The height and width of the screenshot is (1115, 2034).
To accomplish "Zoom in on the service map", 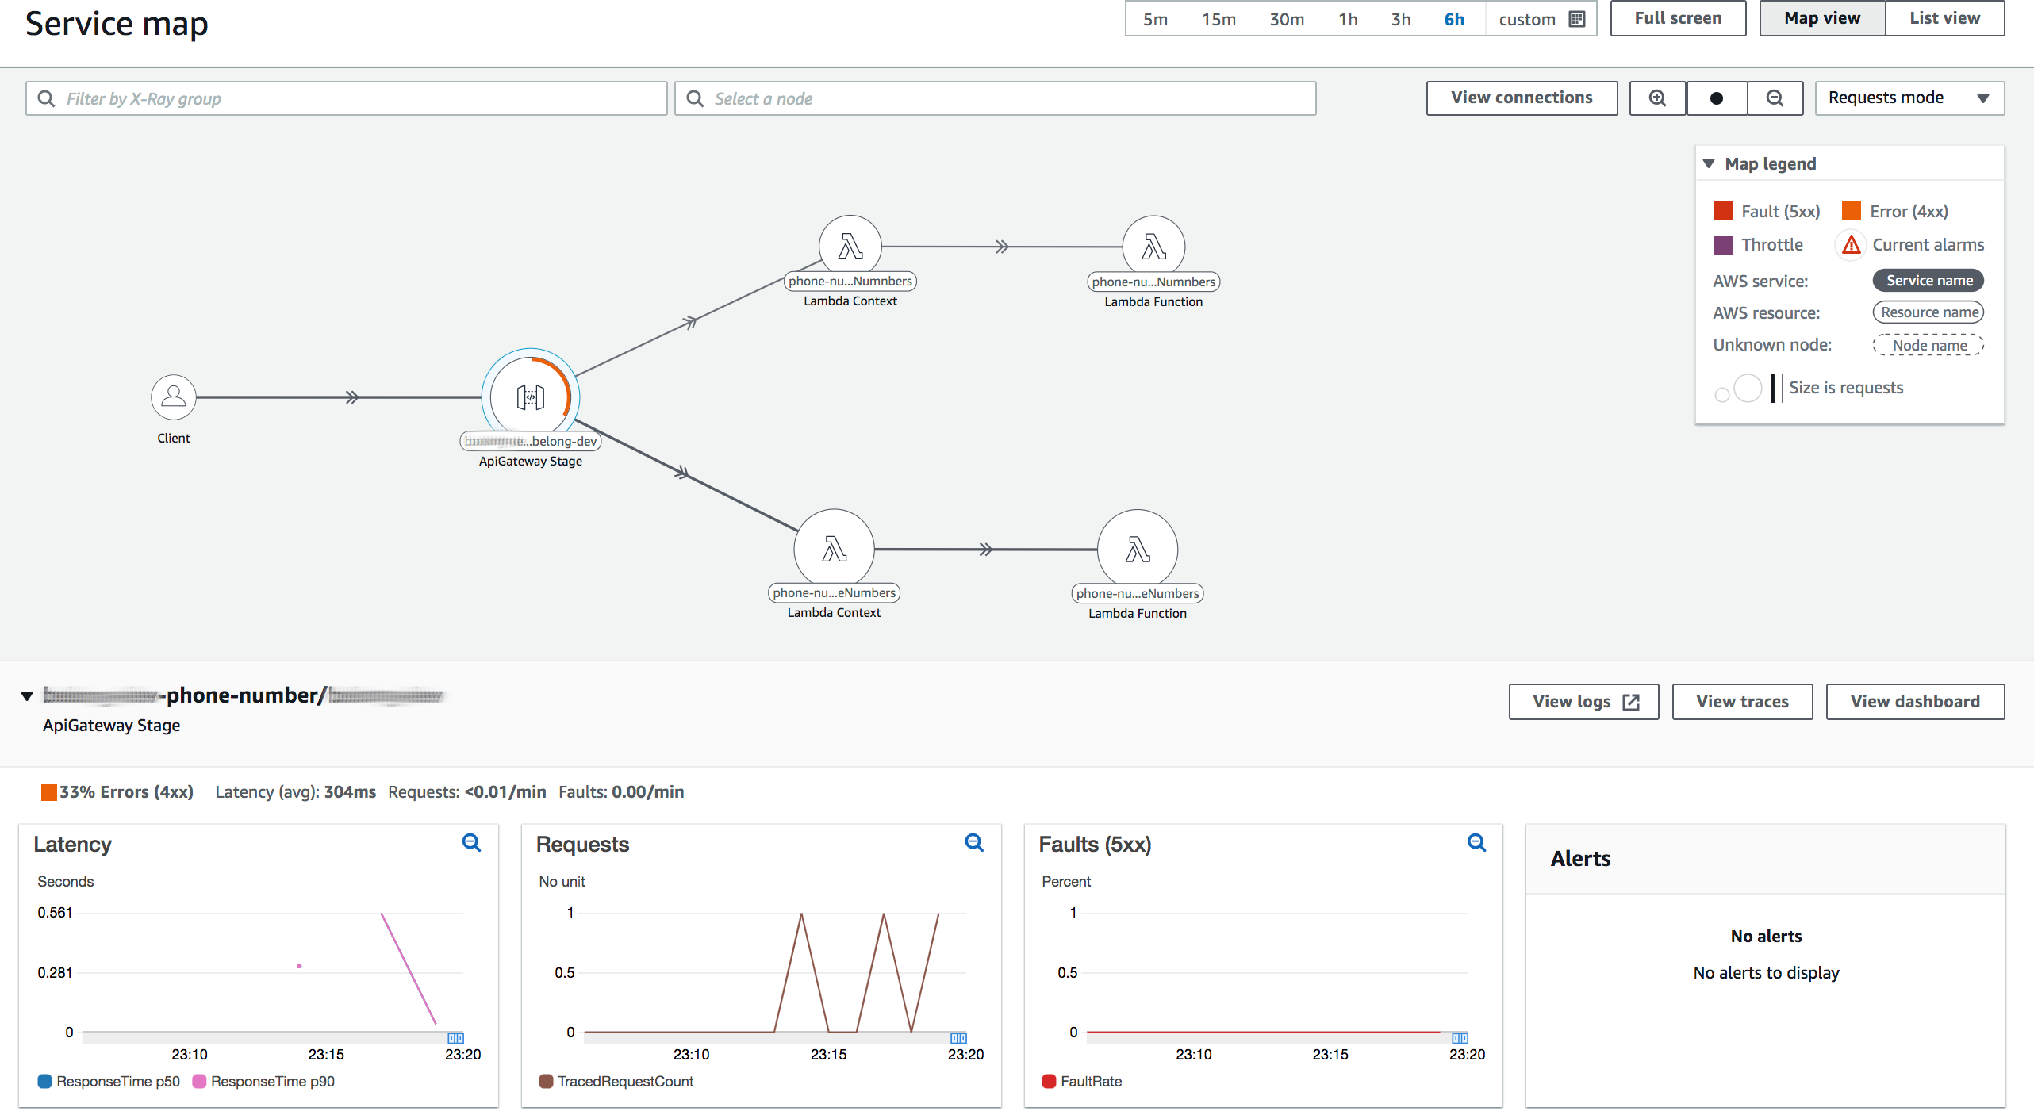I will (x=1657, y=98).
